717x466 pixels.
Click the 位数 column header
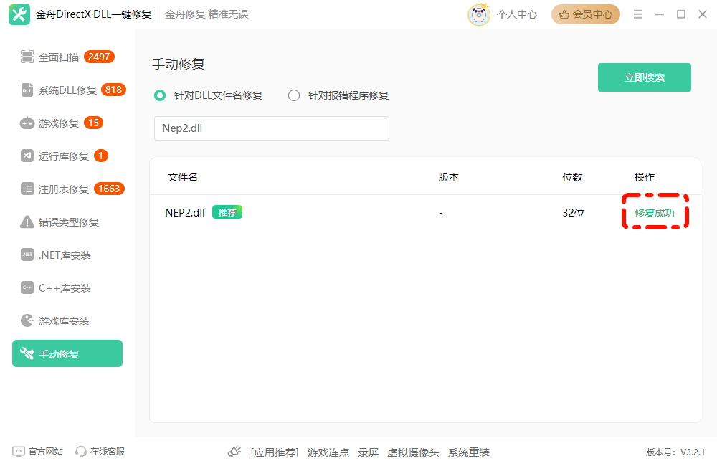572,177
